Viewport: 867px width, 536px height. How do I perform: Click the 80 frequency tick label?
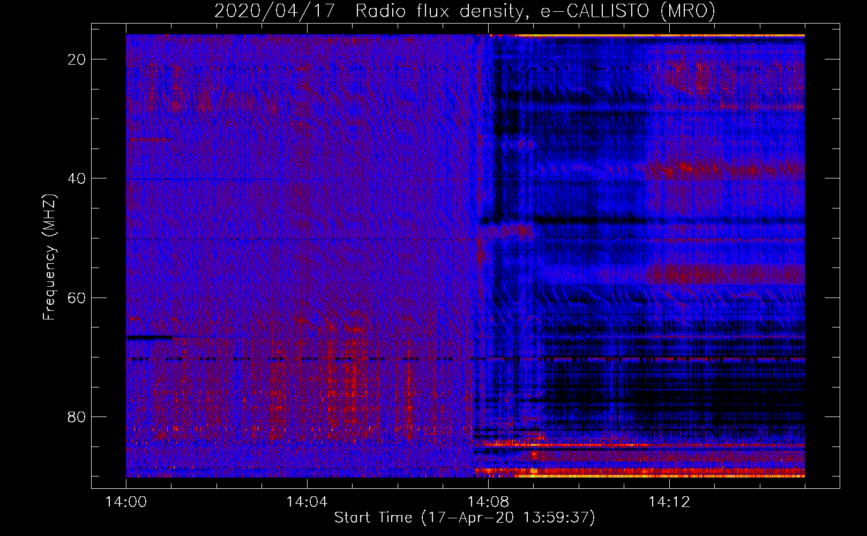click(77, 416)
